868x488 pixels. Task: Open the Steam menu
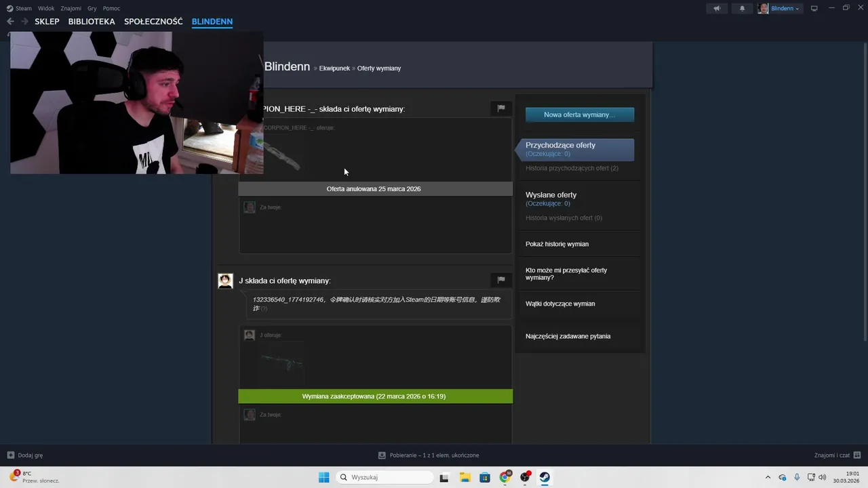tap(24, 8)
